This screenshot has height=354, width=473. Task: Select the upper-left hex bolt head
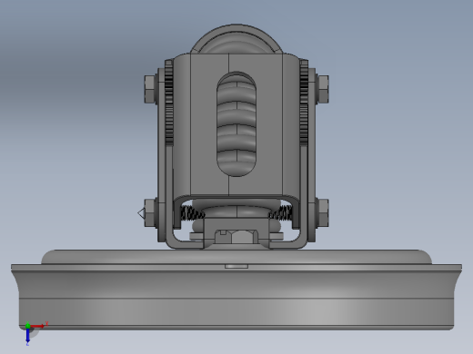pyautogui.click(x=150, y=89)
